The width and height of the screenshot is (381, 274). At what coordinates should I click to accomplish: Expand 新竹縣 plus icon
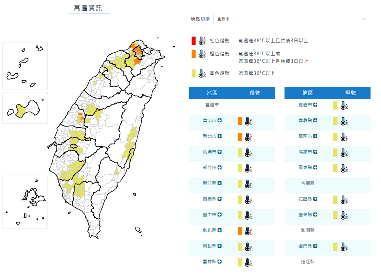(220, 183)
